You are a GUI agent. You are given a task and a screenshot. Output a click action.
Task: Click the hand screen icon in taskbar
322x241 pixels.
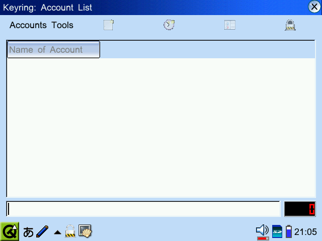[85, 231]
